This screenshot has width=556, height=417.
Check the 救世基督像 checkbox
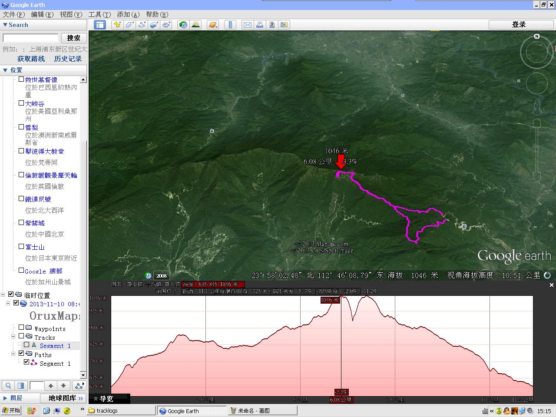21,79
